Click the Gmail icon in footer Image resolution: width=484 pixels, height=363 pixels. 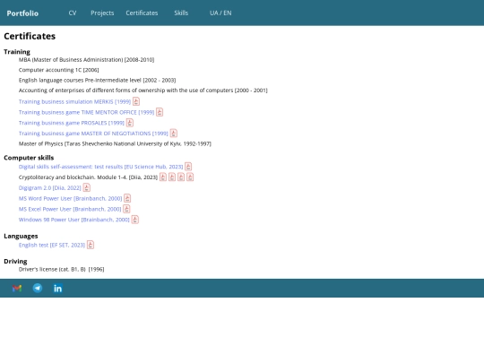[x=17, y=289]
